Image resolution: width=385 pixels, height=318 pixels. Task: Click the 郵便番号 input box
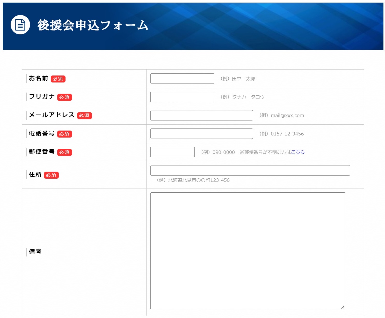172,152
